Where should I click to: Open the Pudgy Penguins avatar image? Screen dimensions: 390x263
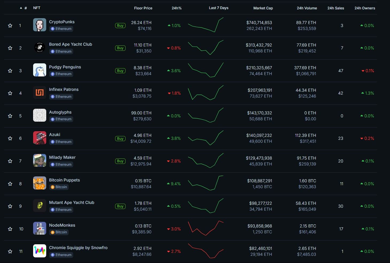point(40,70)
